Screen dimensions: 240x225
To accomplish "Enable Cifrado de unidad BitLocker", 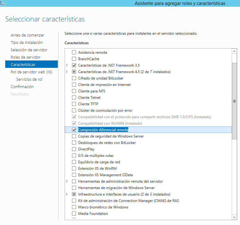I will [74, 78].
